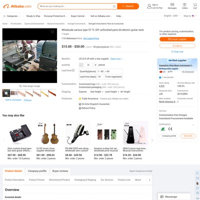
Task: Favorite product with heart icon
Action: point(52,32)
